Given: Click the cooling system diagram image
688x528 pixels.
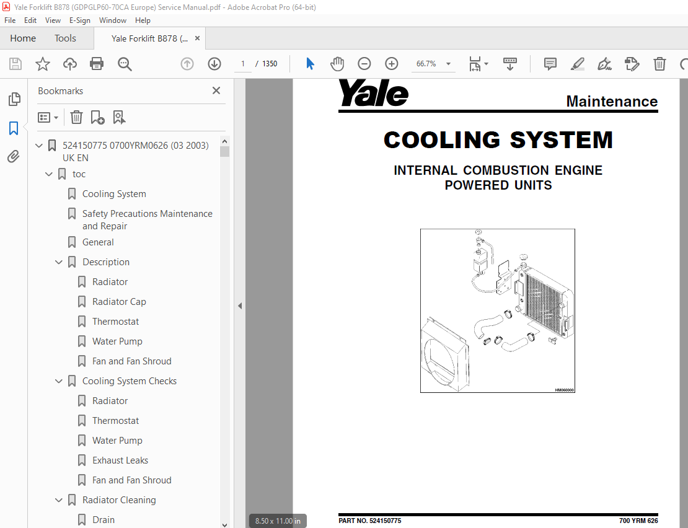Looking at the screenshot, I should 498,310.
